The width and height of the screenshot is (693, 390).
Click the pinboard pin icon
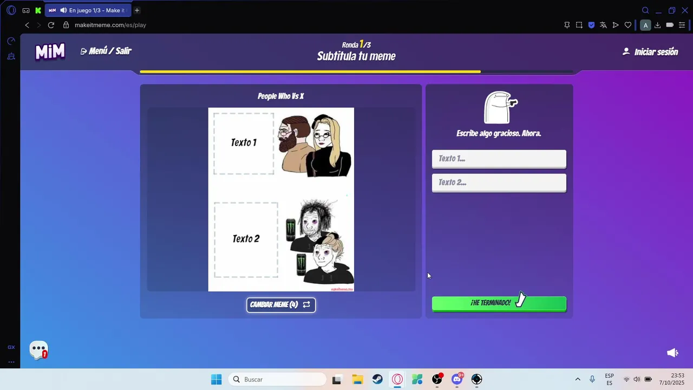tap(567, 25)
